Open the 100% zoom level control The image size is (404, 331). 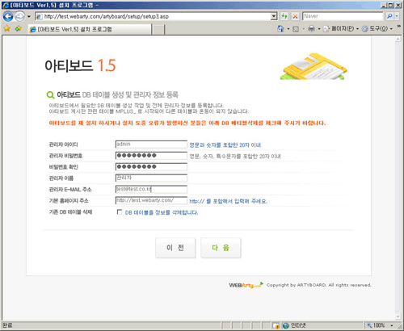click(379, 325)
